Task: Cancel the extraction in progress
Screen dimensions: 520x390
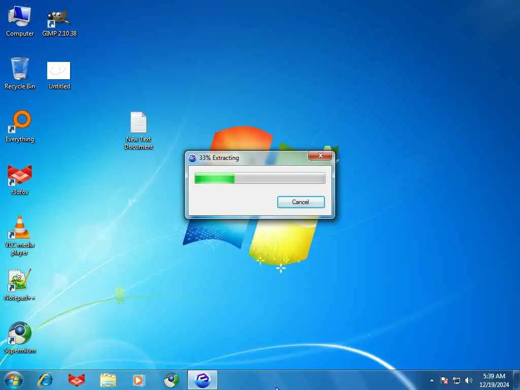Action: [301, 202]
